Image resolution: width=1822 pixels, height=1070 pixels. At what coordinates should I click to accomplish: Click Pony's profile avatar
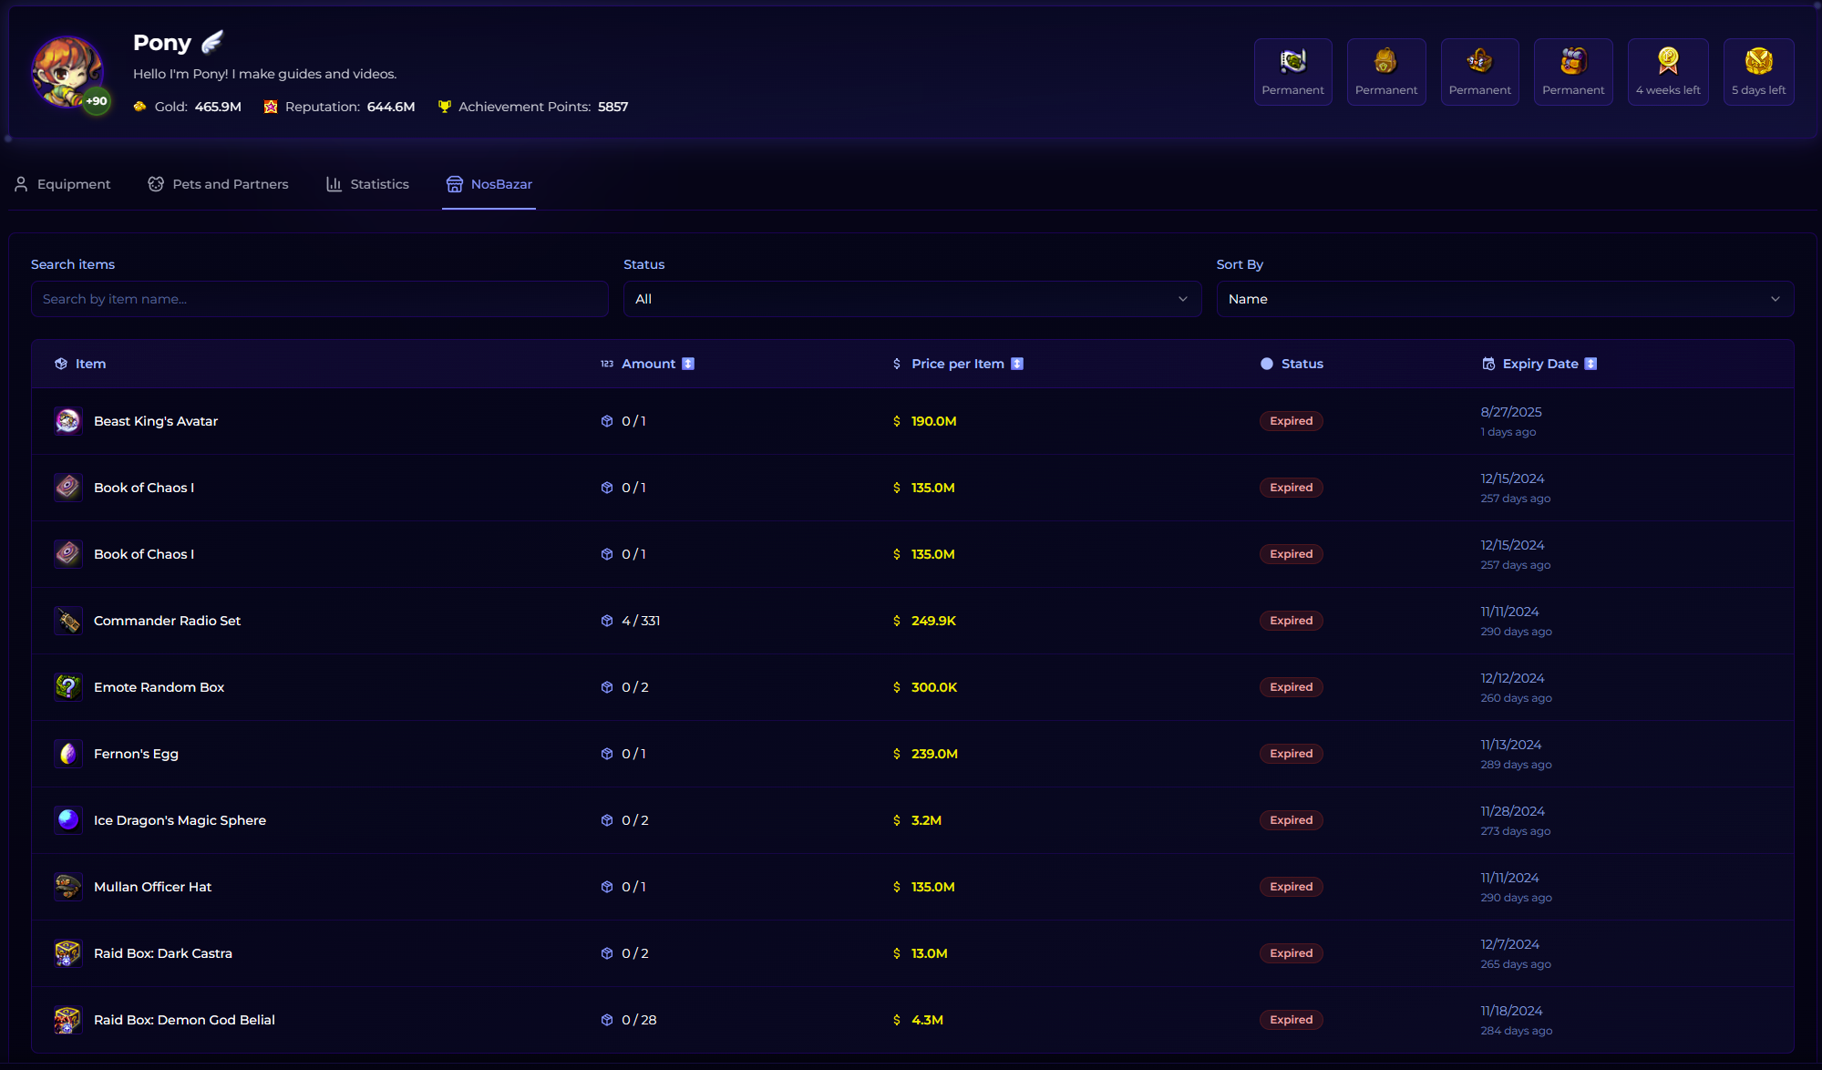(67, 72)
